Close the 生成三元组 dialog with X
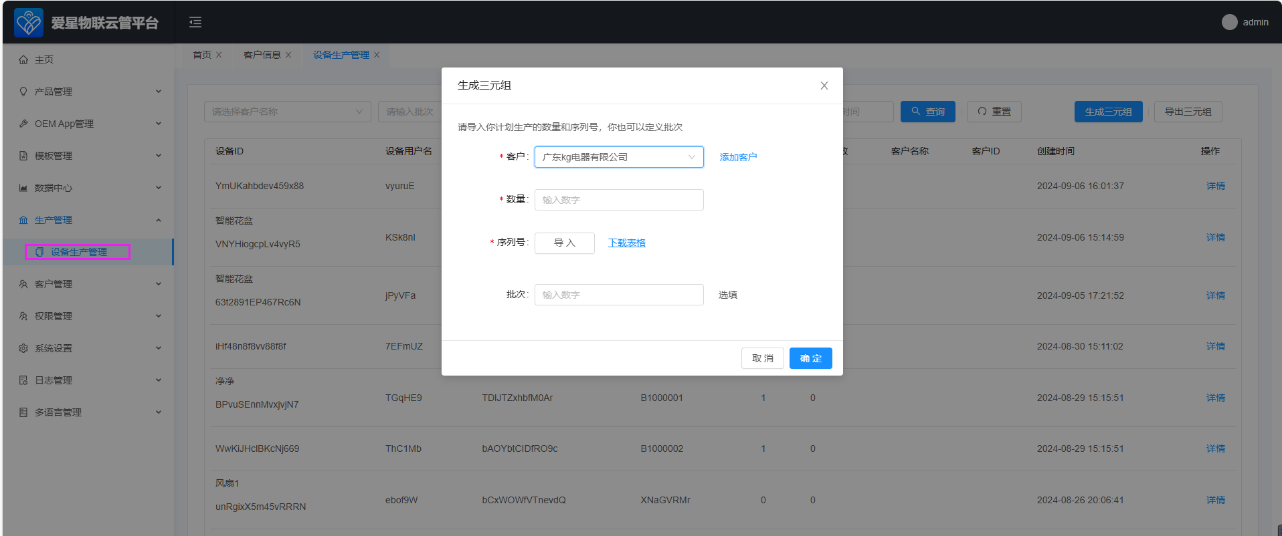The image size is (1282, 536). tap(824, 86)
